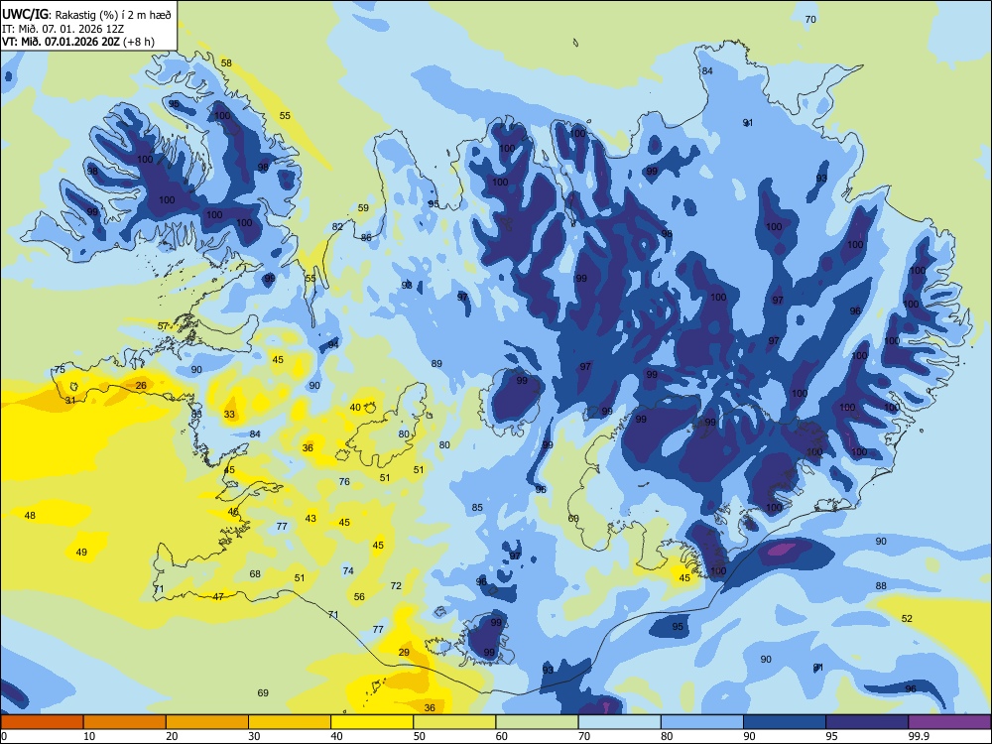Click the map value "29"
The width and height of the screenshot is (992, 744).
coord(404,653)
